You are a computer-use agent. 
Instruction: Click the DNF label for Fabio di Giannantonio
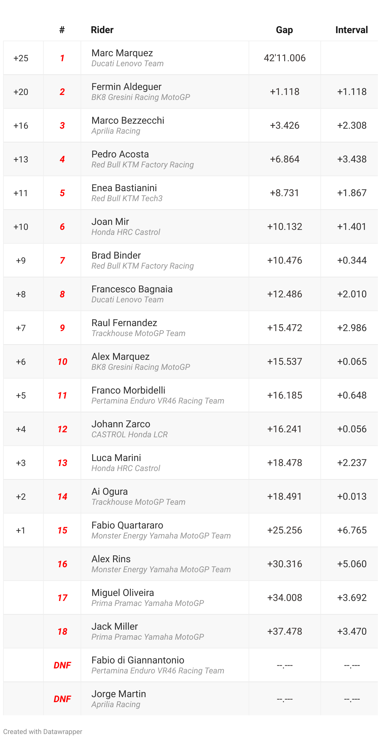62,665
